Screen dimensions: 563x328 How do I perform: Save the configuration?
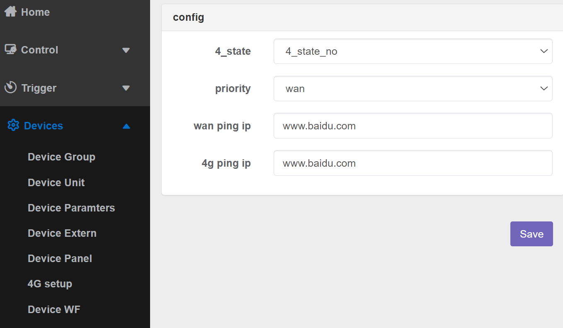[531, 234]
